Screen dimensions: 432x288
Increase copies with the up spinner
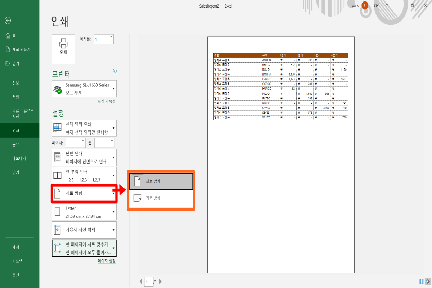(x=111, y=37)
